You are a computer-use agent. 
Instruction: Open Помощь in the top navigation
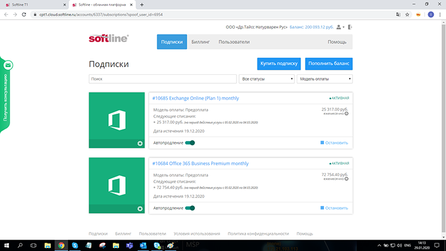[x=337, y=42]
